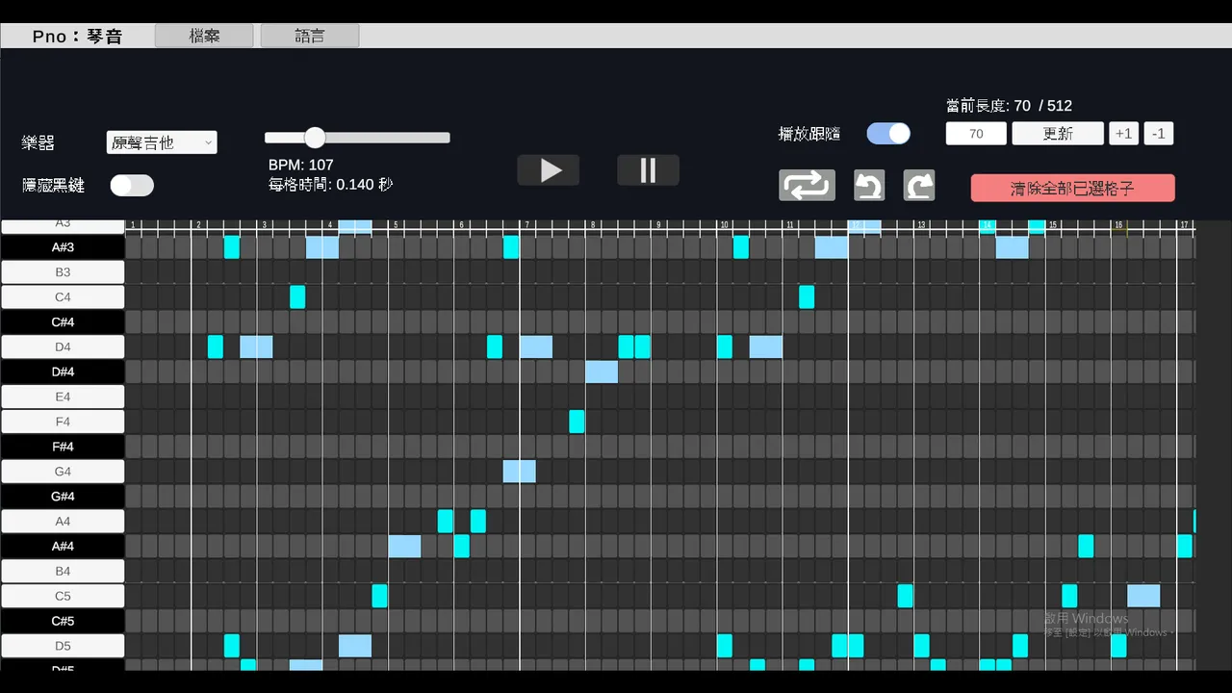The image size is (1232, 693).
Task: Click measure 13 marker on the timeline
Action: (920, 226)
